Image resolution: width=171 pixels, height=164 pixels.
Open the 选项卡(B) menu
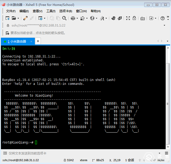66,11
